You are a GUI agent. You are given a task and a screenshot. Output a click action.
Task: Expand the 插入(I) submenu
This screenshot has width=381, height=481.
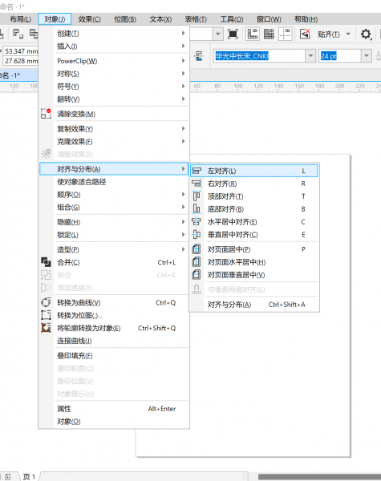click(114, 46)
